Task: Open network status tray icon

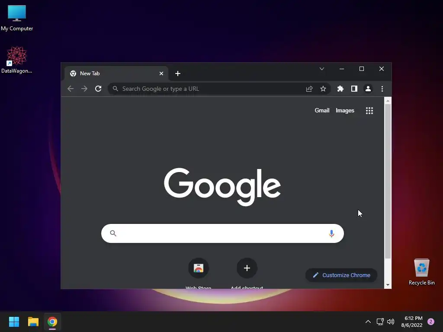Action: point(380,322)
